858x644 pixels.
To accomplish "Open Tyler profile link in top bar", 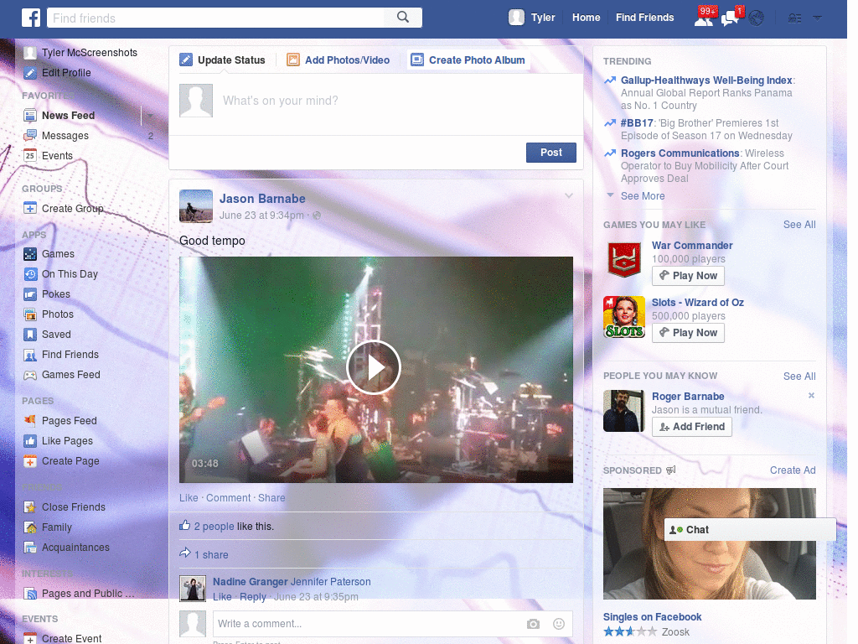I will [x=543, y=18].
